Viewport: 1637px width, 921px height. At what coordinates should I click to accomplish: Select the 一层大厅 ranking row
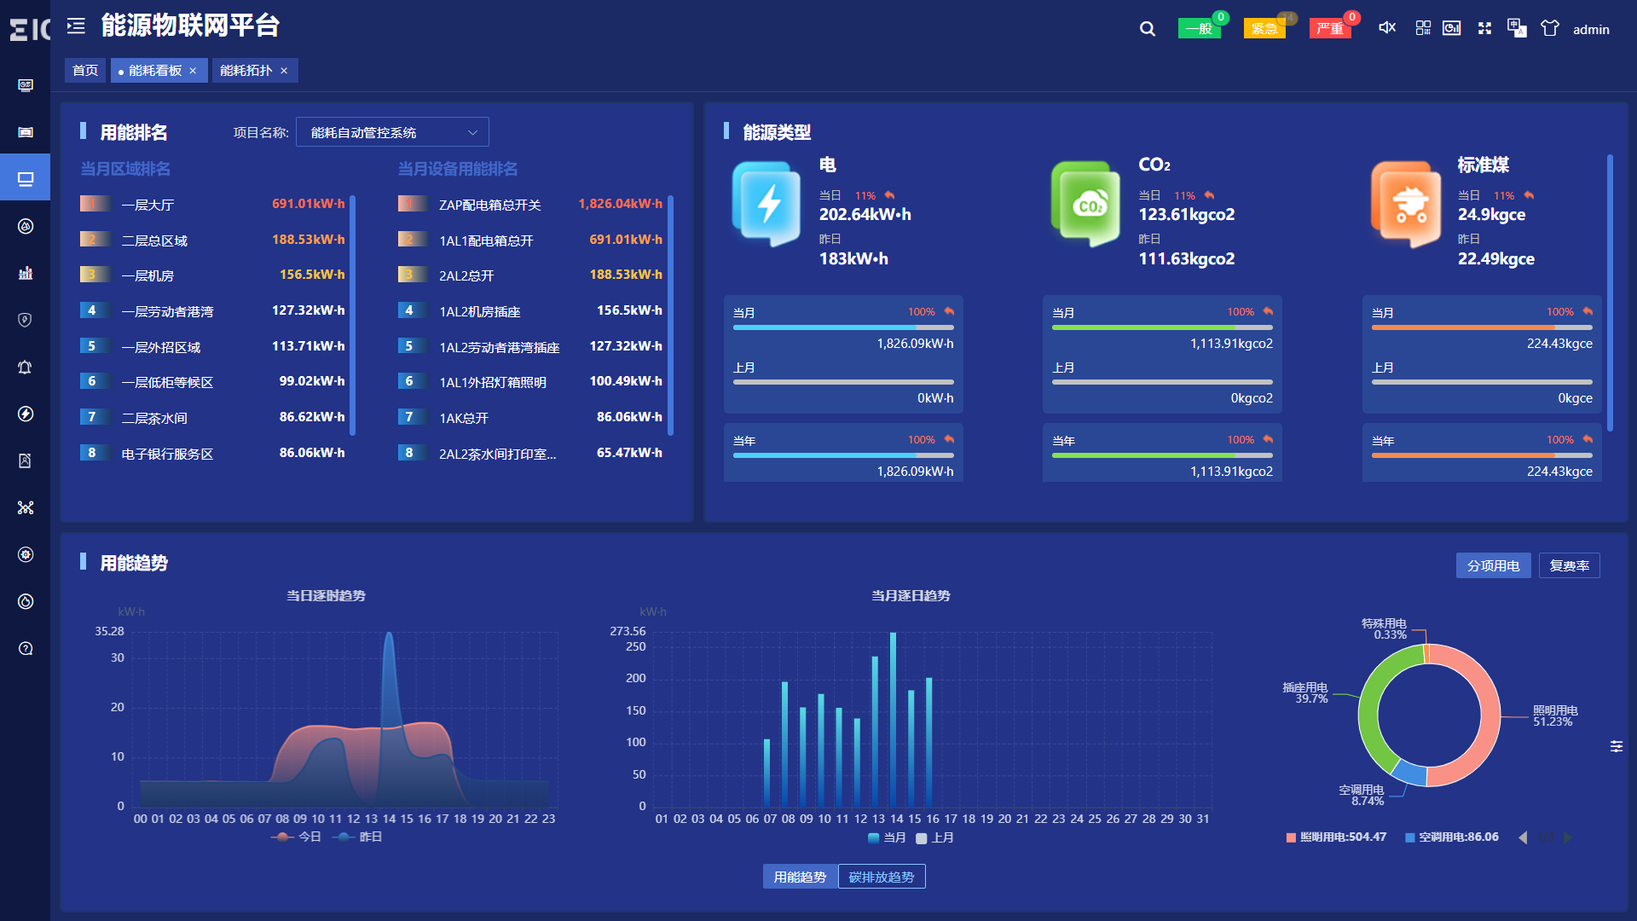coord(213,205)
